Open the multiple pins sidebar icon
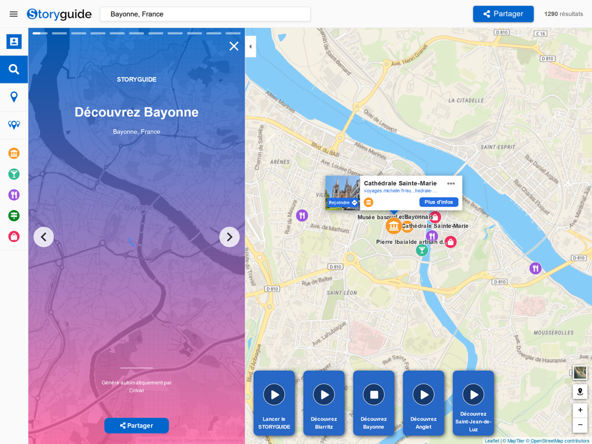 (14, 124)
